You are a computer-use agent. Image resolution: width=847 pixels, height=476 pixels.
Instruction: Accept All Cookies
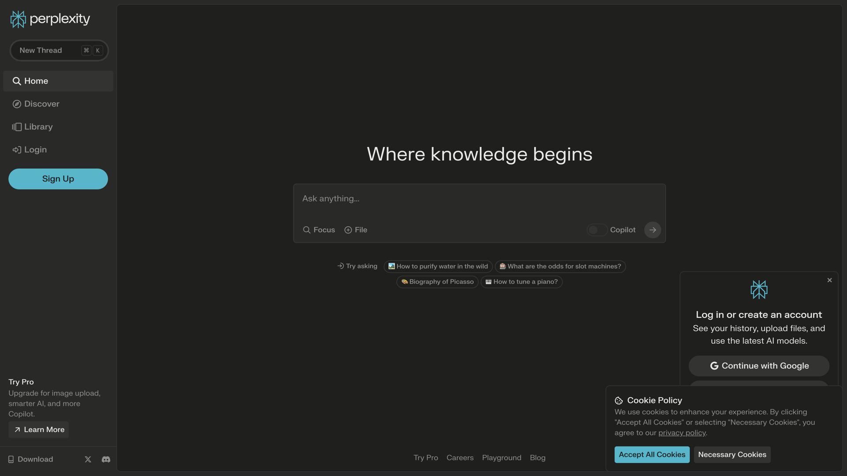click(x=652, y=454)
